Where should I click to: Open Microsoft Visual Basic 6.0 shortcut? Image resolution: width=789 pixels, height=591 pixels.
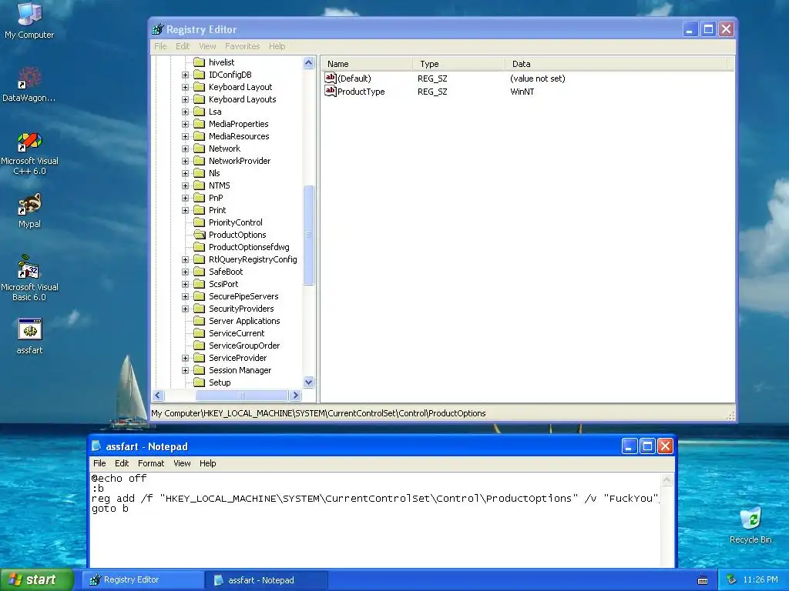29,279
